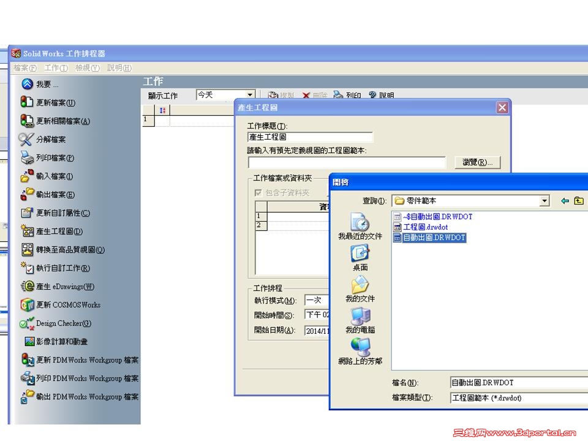Open the 影像計算和動畫 icon

29,341
